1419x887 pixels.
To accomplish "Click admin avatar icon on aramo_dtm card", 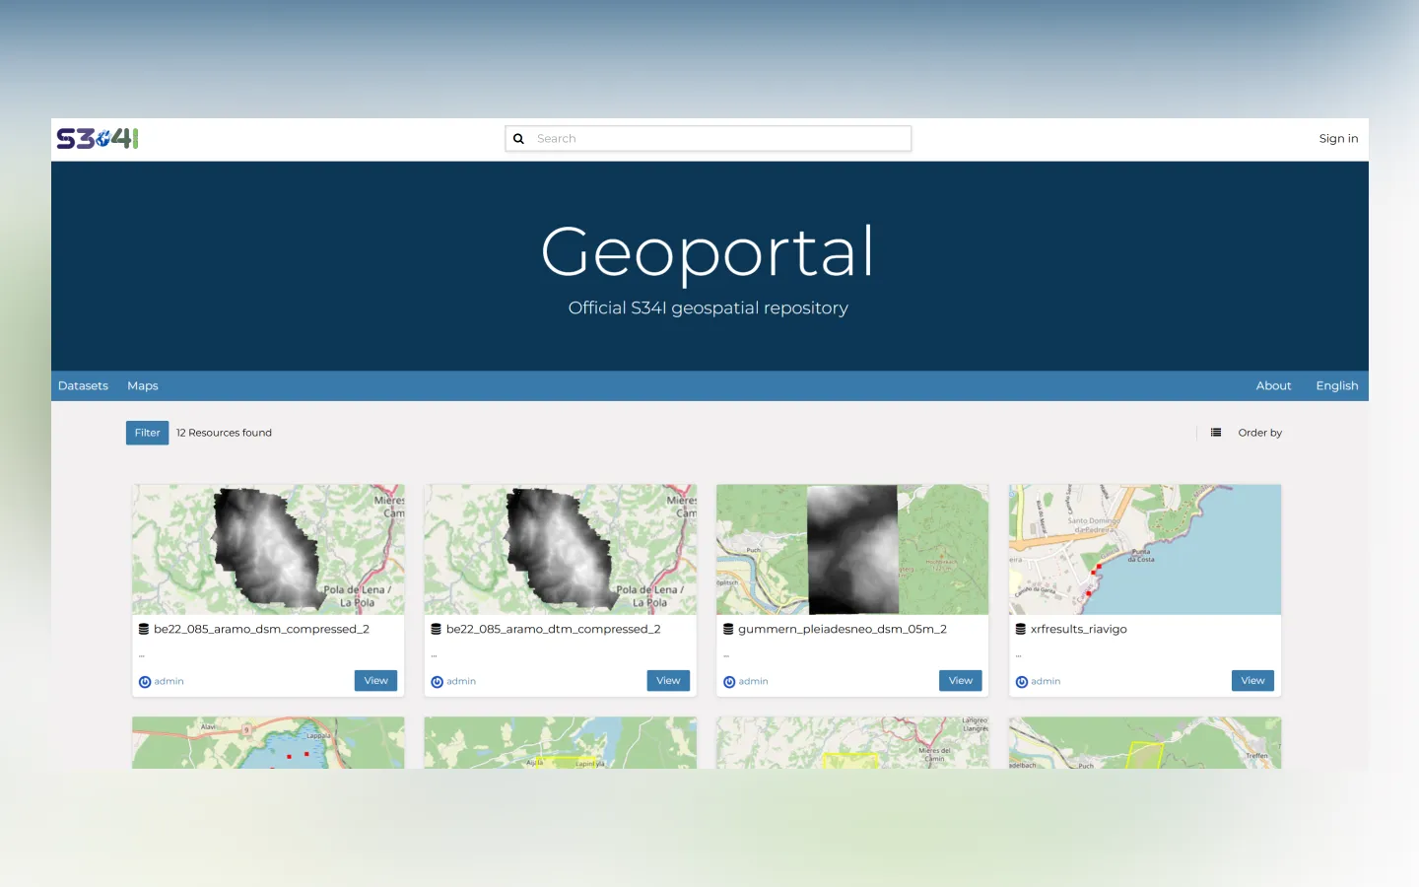I will 437,682.
